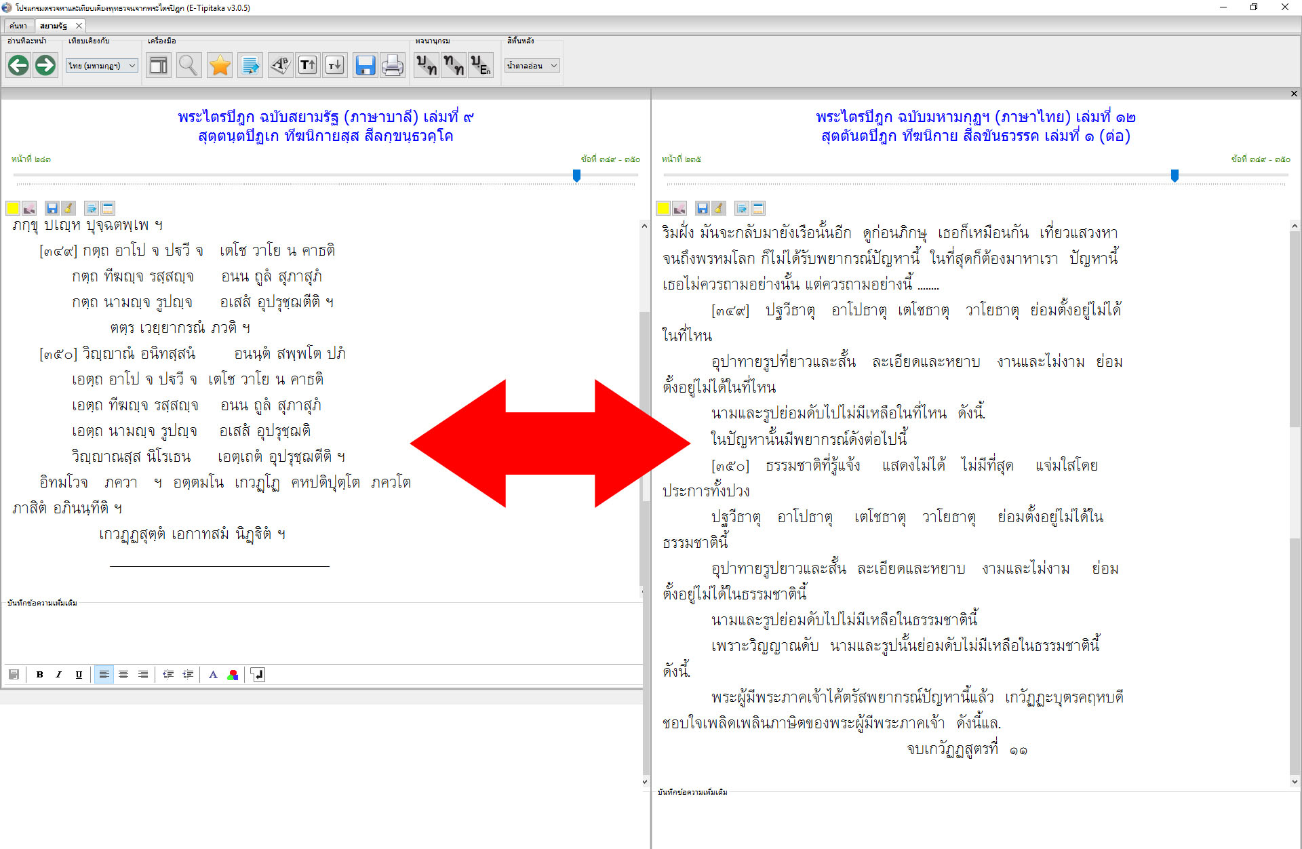The width and height of the screenshot is (1302, 849).
Task: Pick the yellow highlight swatch in left pane
Action: click(x=12, y=208)
